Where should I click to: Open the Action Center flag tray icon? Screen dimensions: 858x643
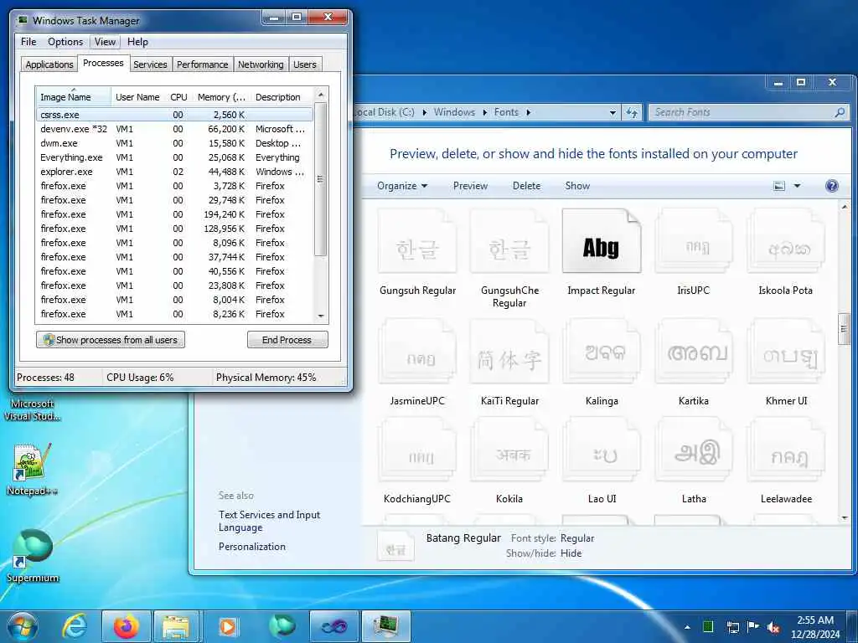753,627
